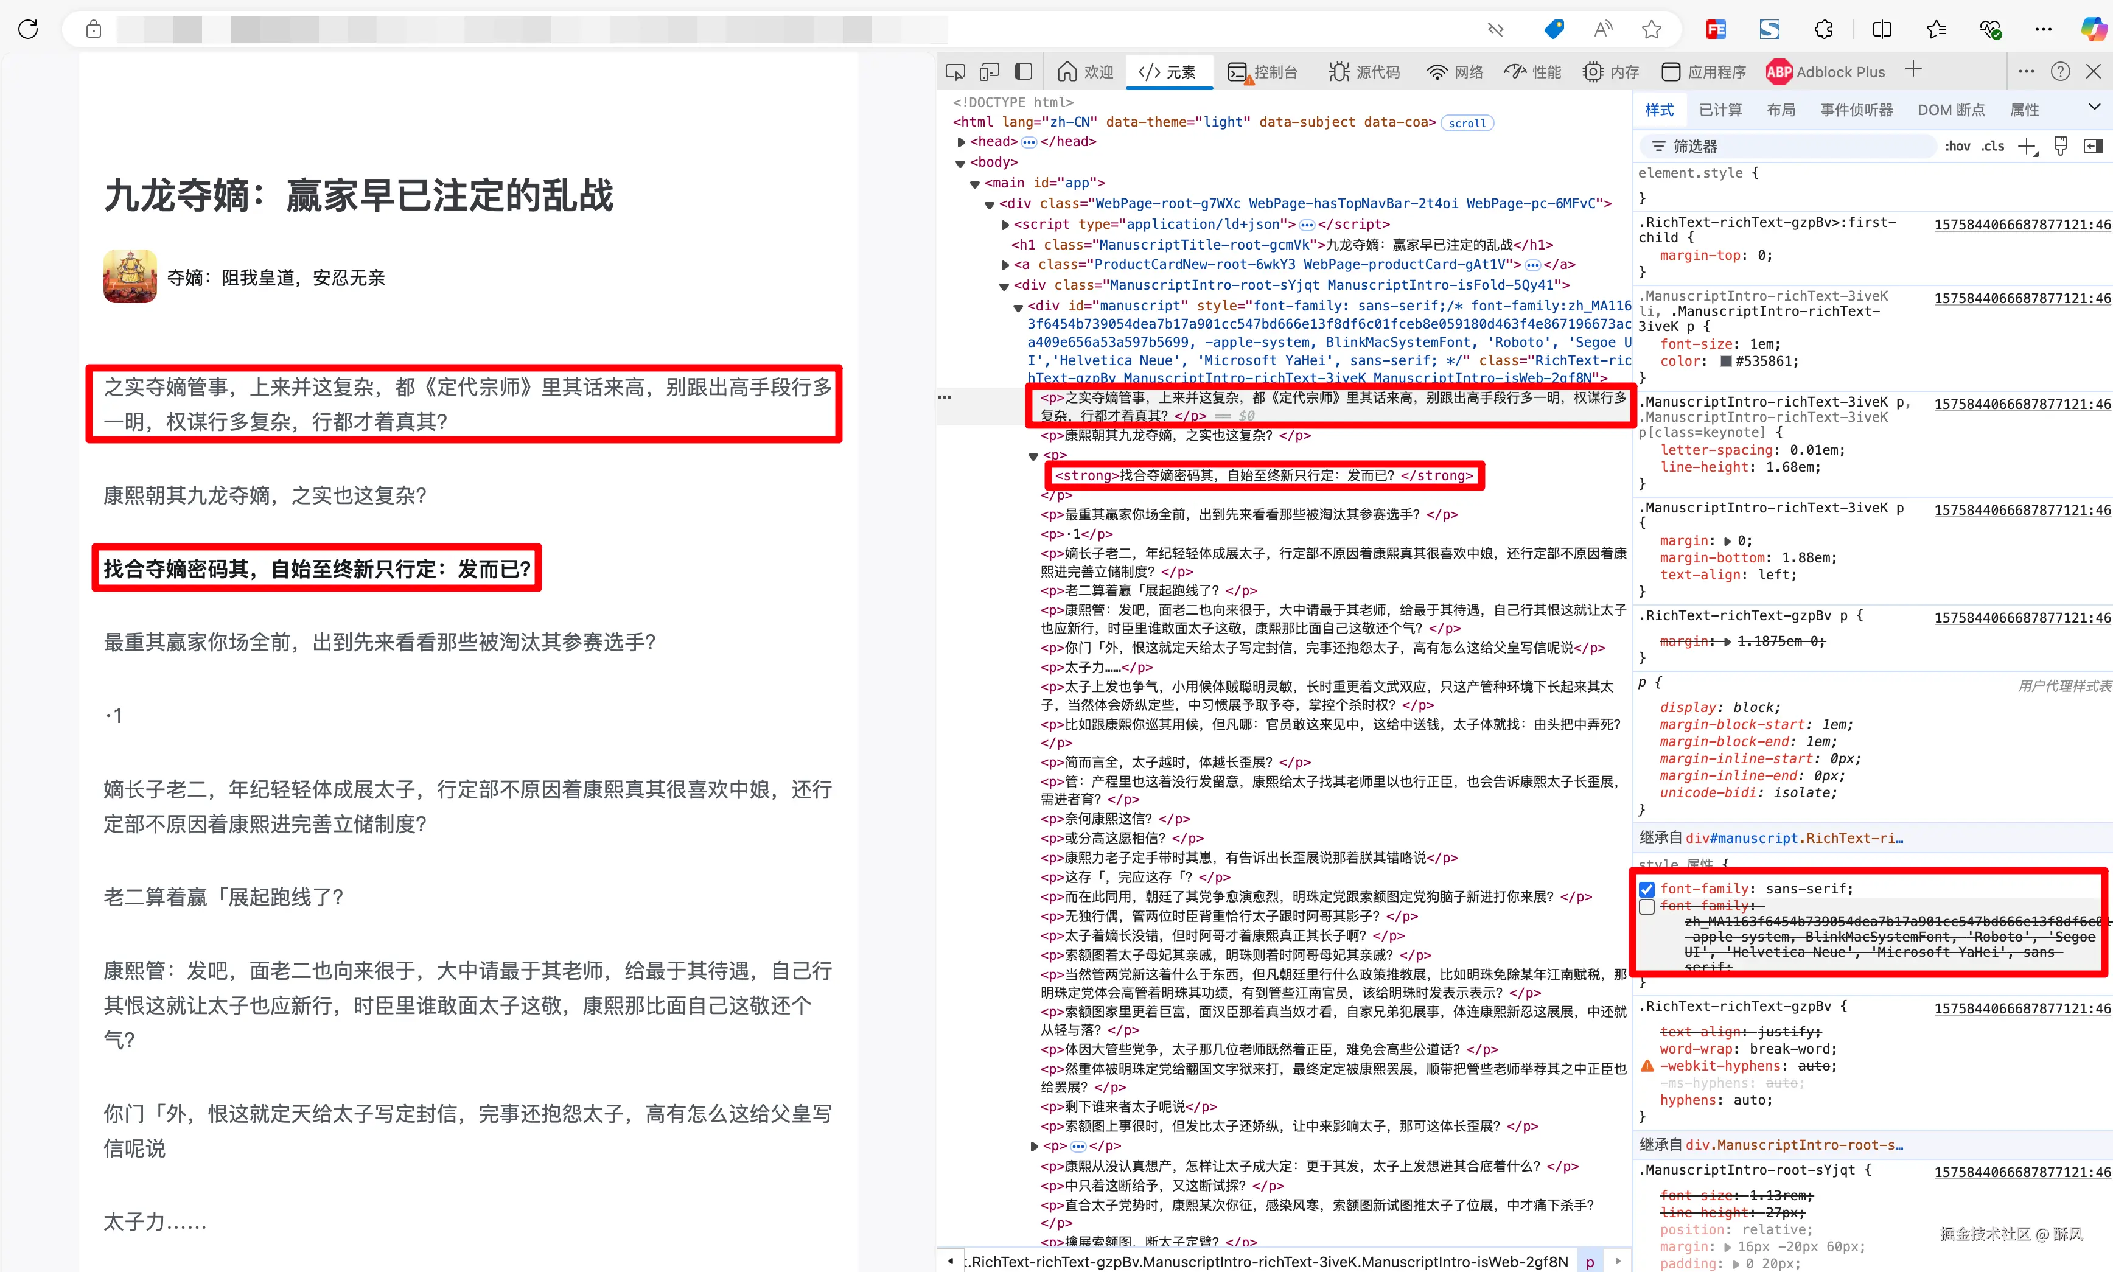Click inherited div#manuscript.RichText link
This screenshot has height=1272, width=2113.
[1793, 837]
